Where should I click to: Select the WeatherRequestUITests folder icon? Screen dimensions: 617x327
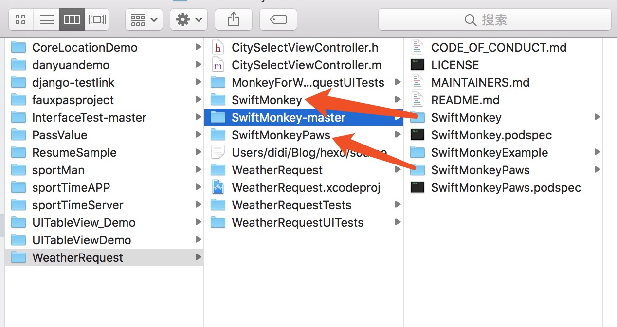coord(218,222)
